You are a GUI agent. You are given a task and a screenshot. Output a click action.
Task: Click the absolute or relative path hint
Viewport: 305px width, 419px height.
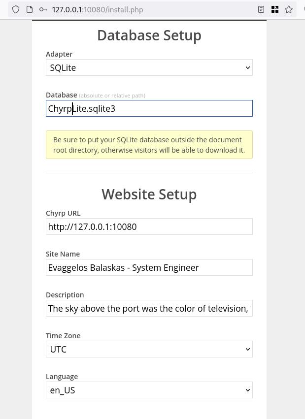point(112,95)
